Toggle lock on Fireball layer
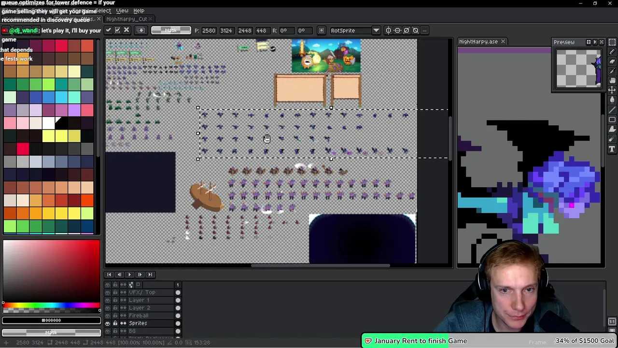Screen dimensions: 618x348 tap(115, 316)
